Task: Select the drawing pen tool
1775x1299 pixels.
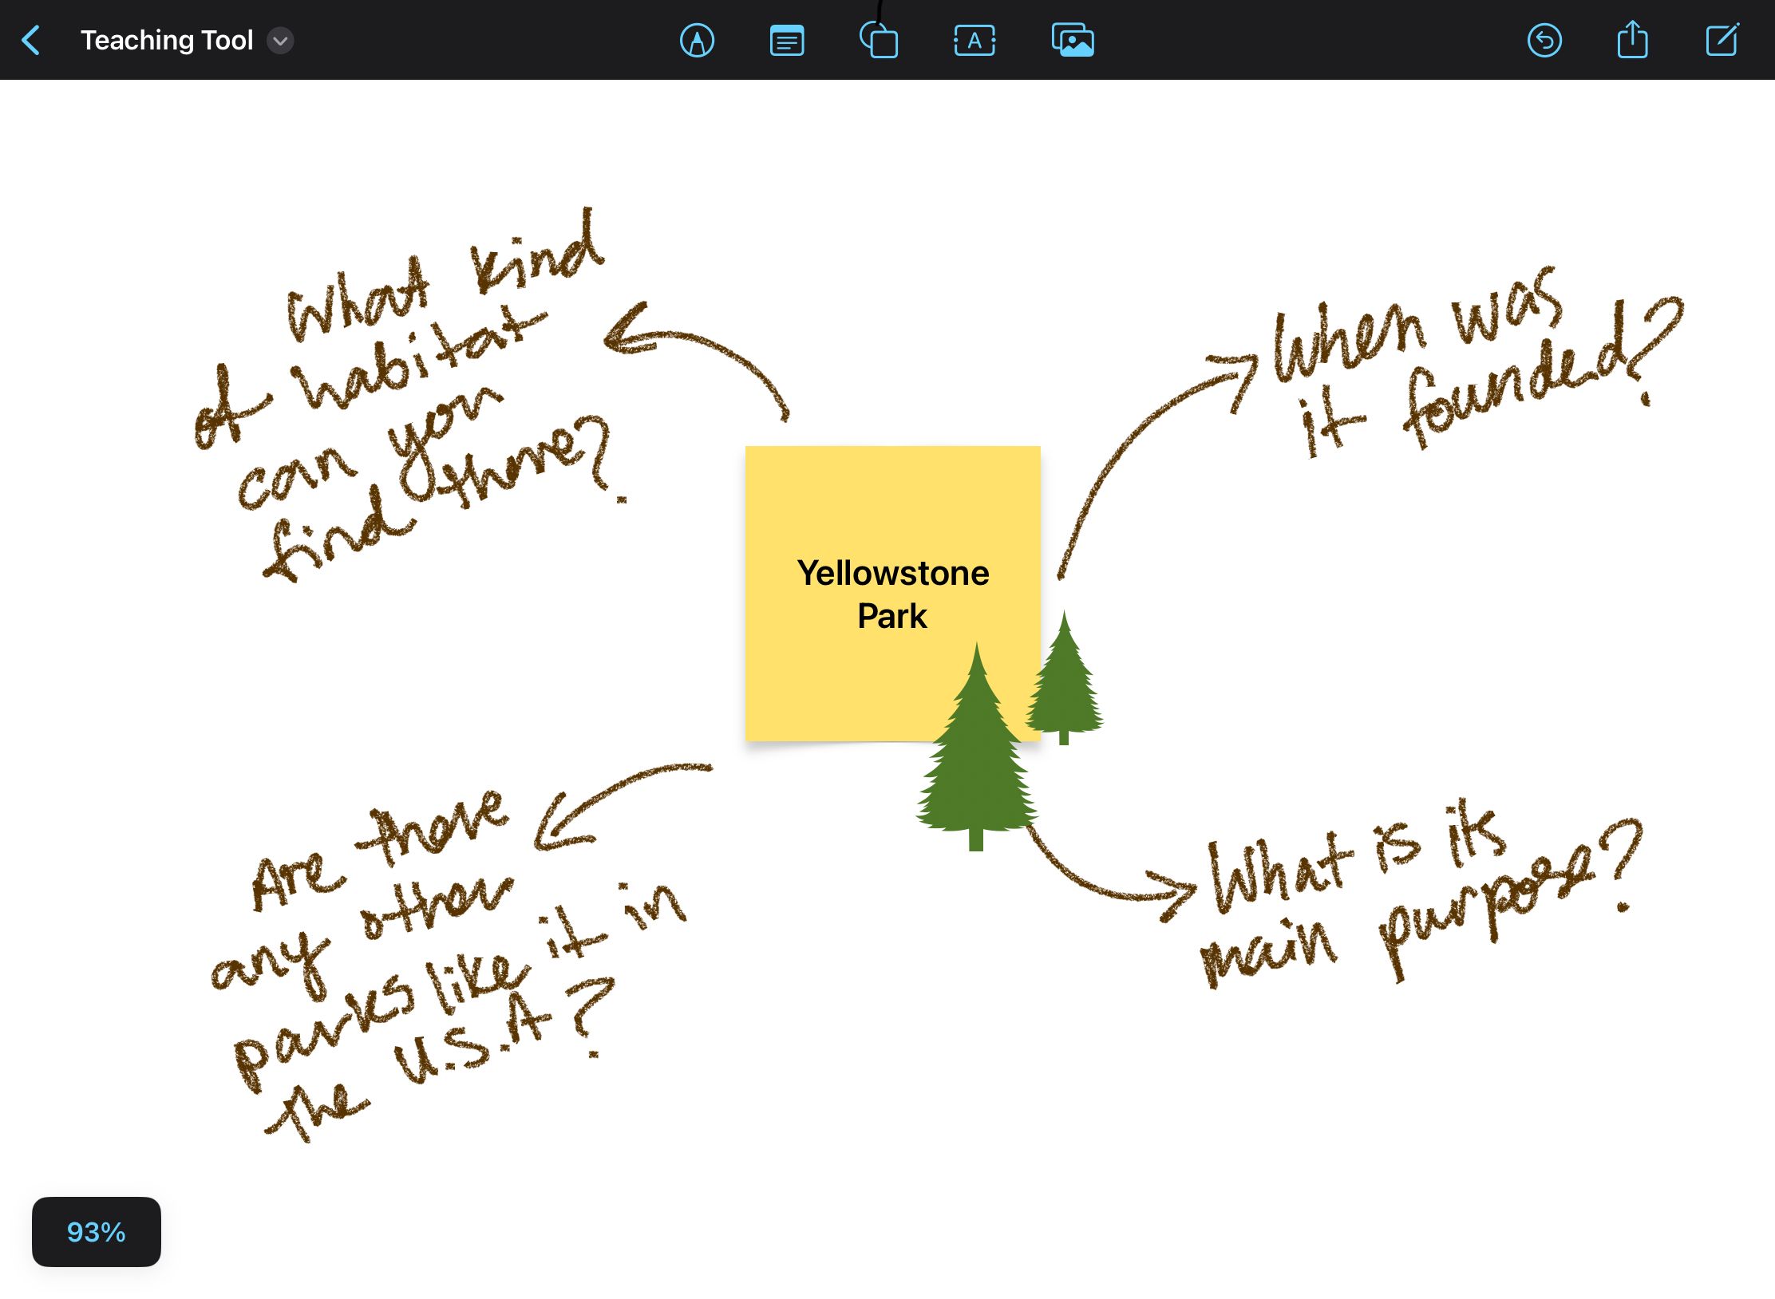Action: tap(697, 40)
